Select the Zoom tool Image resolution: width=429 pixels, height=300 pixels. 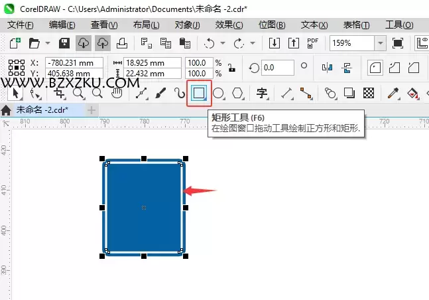(79, 94)
